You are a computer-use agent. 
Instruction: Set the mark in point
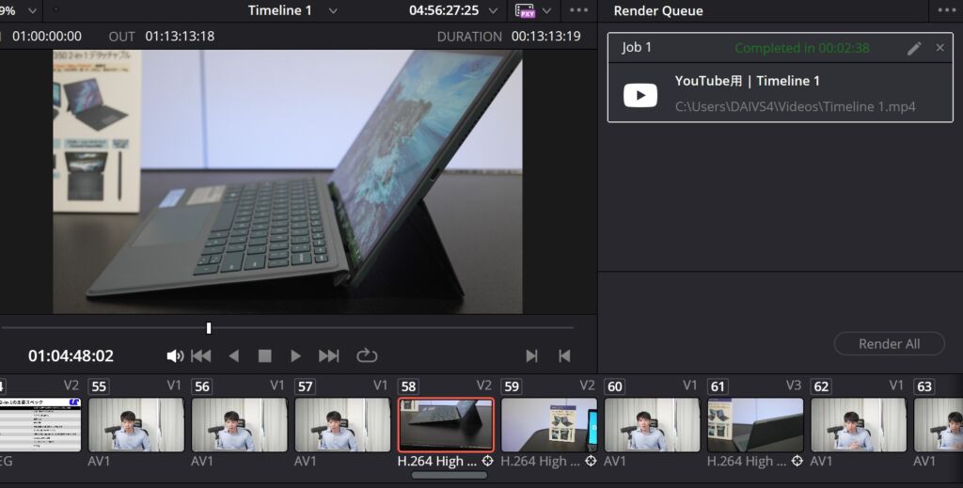click(x=532, y=356)
